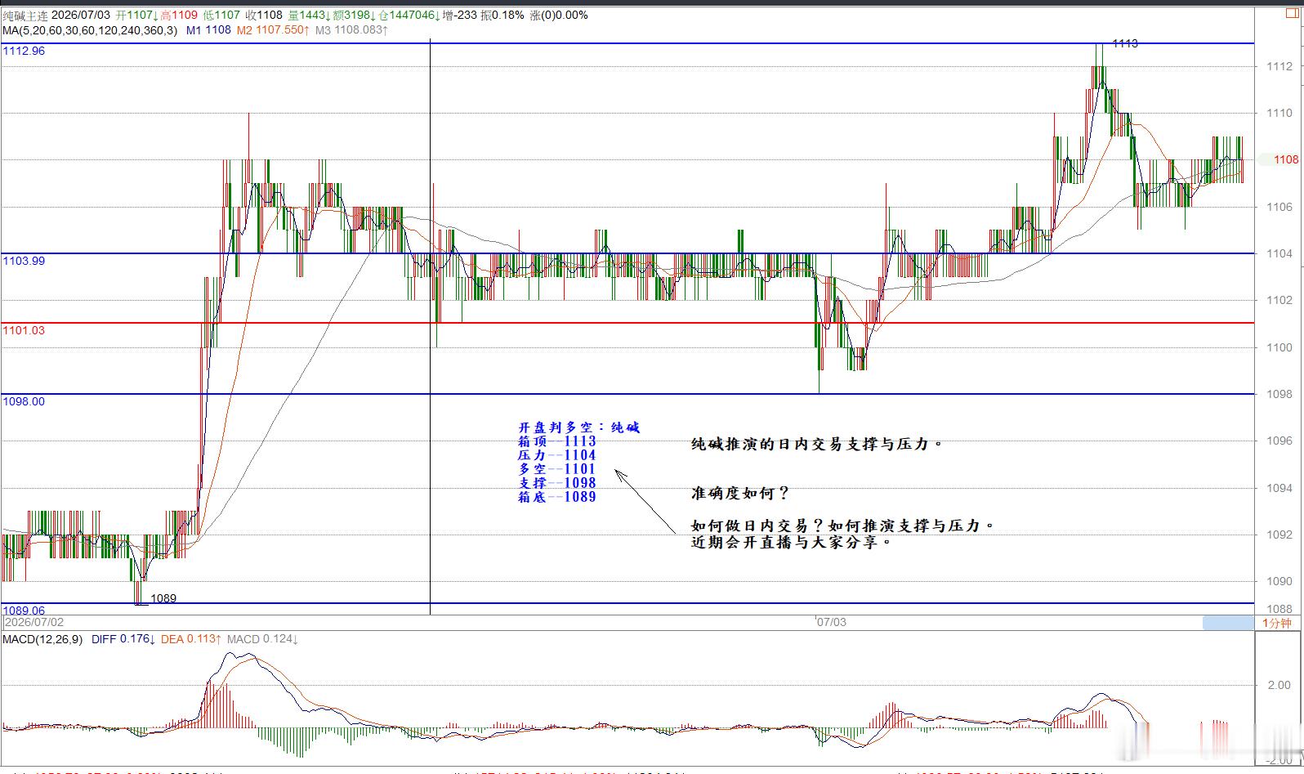Click the 增-233 position change value
The height and width of the screenshot is (774, 1304).
click(x=460, y=15)
